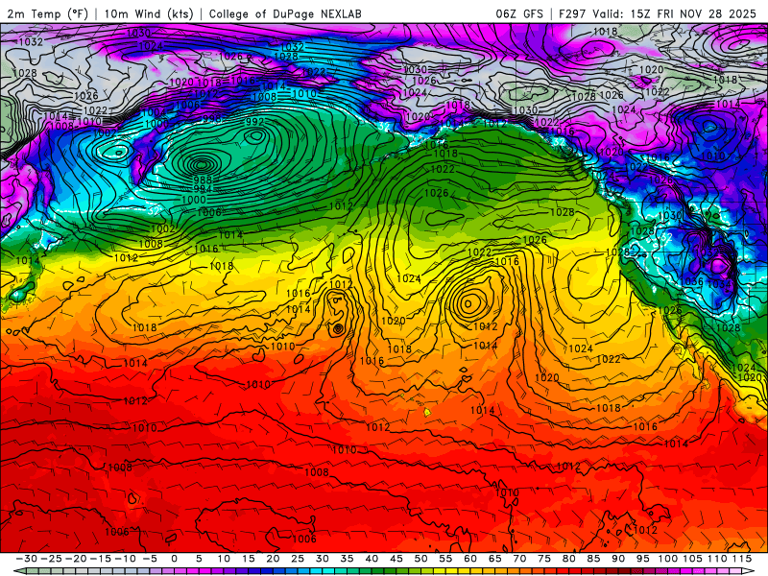Click 115 on the temperature scale
The height and width of the screenshot is (576, 768).
pyautogui.click(x=741, y=559)
